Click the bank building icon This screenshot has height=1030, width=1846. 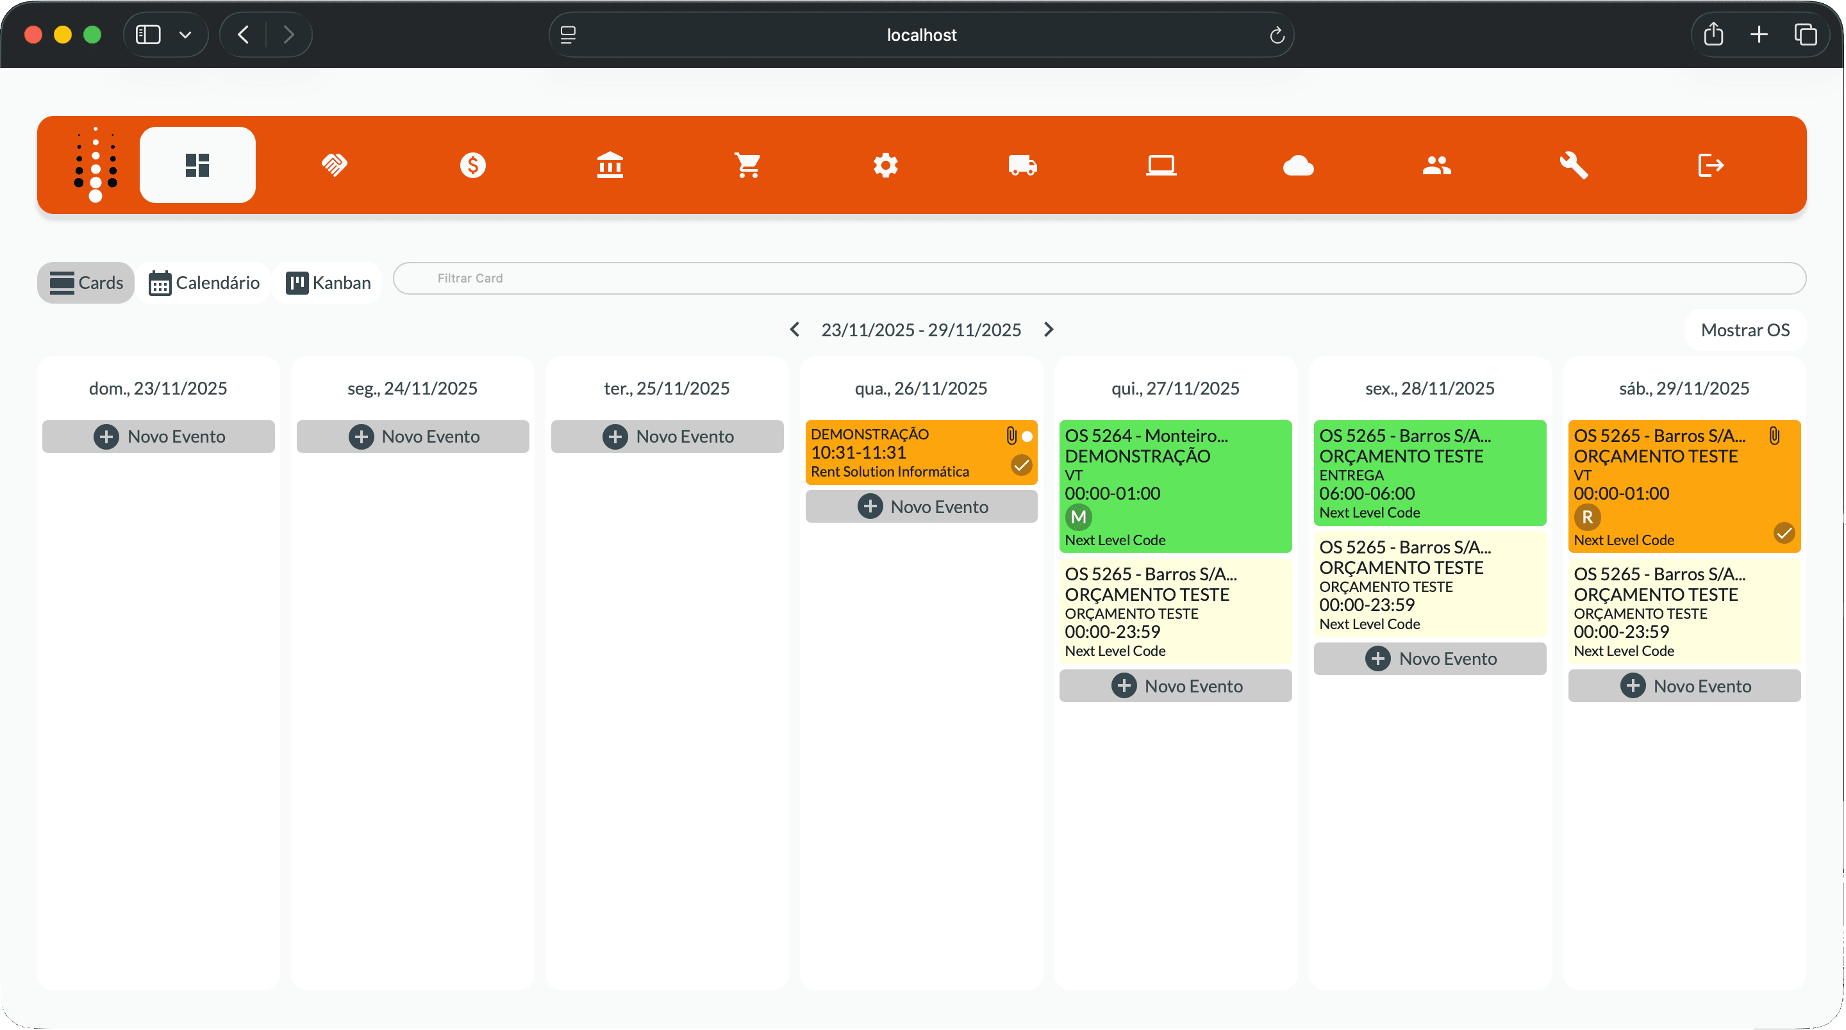(x=610, y=165)
